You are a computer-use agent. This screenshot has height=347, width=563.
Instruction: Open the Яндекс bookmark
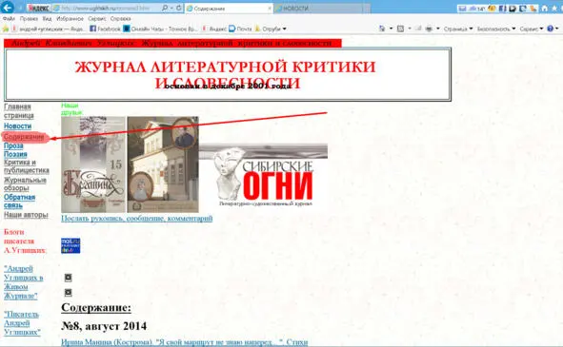pyautogui.click(x=213, y=29)
